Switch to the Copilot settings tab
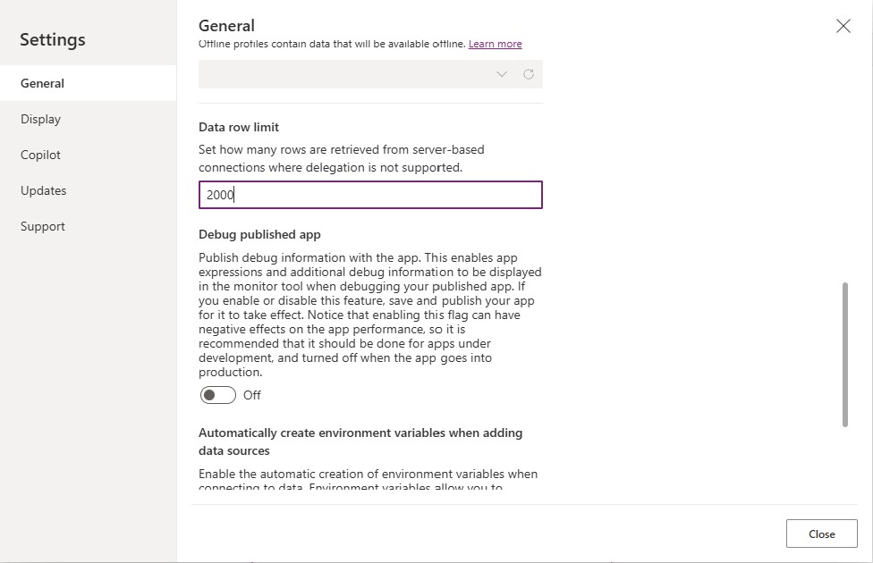The width and height of the screenshot is (873, 563). pos(40,154)
